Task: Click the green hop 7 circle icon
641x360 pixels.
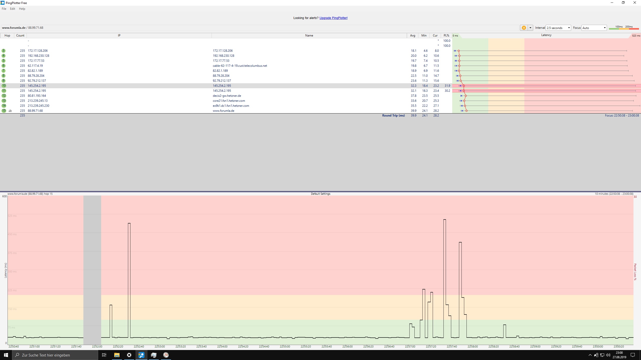Action: point(4,71)
